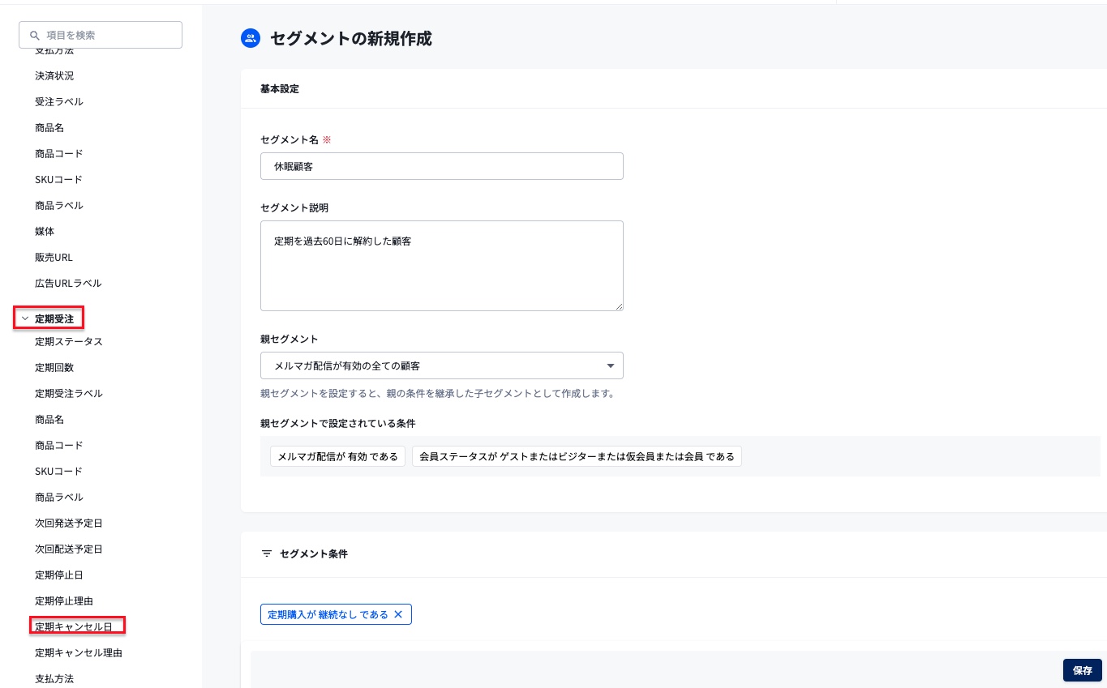Click the 保存 button
The height and width of the screenshot is (688, 1107).
point(1083,670)
